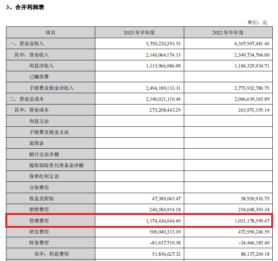Select the row label 其中：营业成本
Image resolution: width=278 pixels, height=261 pixels.
click(31, 110)
